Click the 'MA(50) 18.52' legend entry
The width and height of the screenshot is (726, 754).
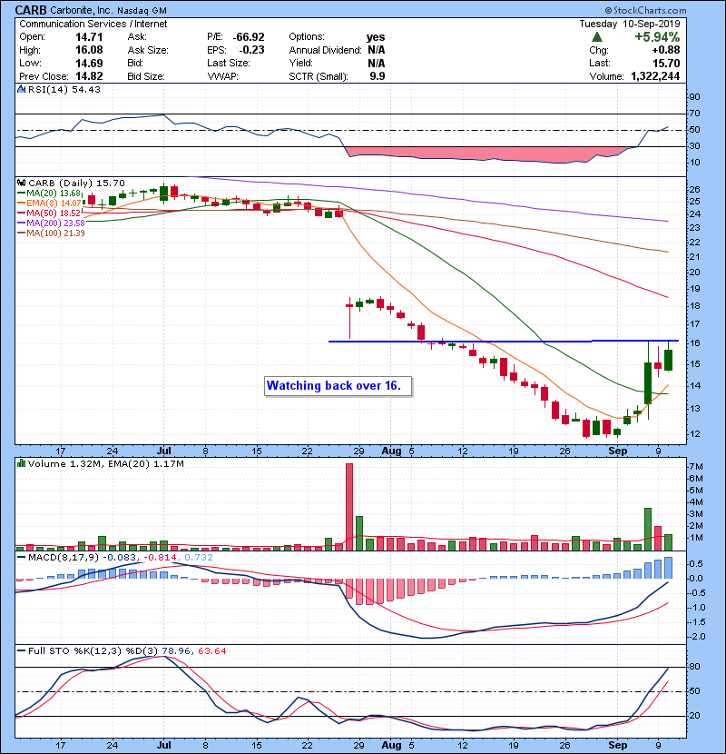49,213
